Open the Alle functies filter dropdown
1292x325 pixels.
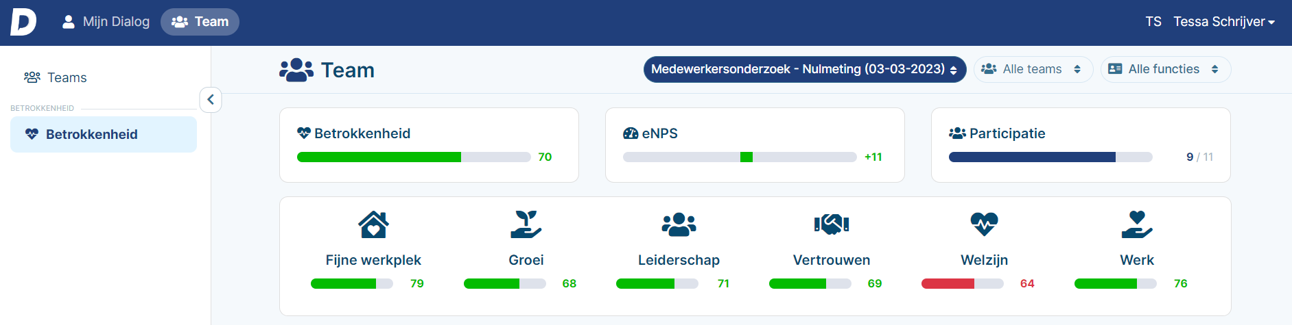click(x=1166, y=69)
